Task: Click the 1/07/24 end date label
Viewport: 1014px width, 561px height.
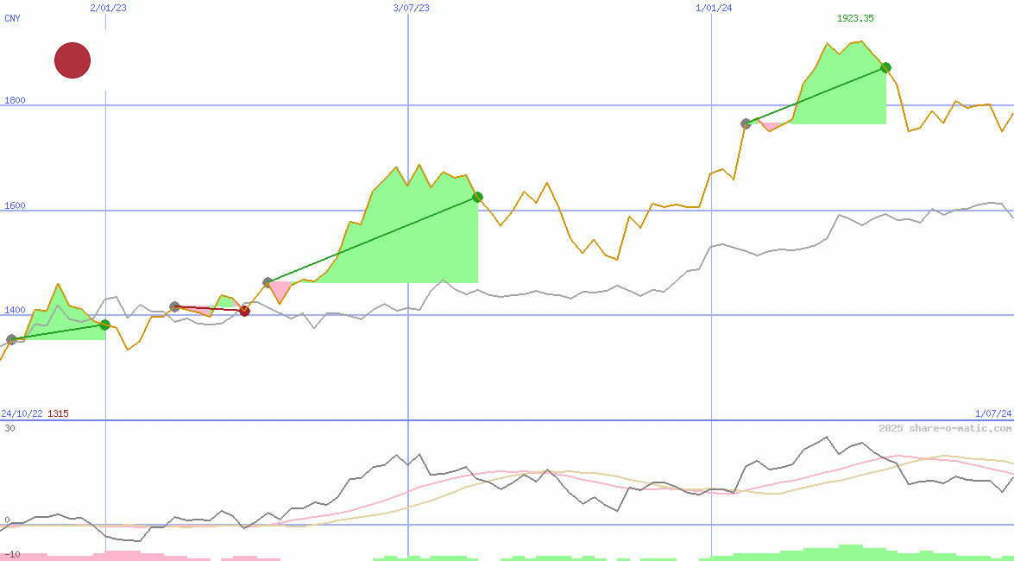Action: (992, 413)
